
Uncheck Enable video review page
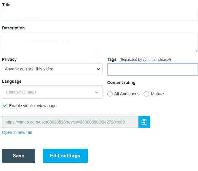[5, 106]
